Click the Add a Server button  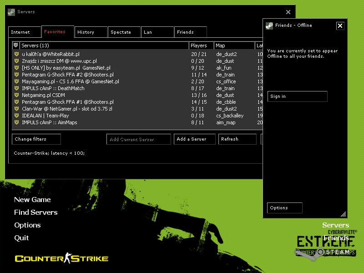click(195, 139)
